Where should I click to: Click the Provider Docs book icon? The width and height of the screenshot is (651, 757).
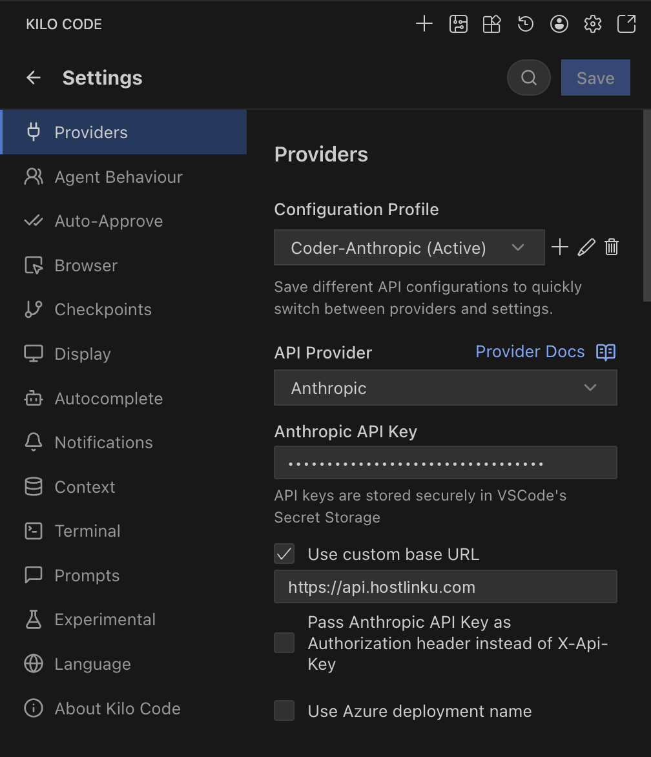coord(606,352)
